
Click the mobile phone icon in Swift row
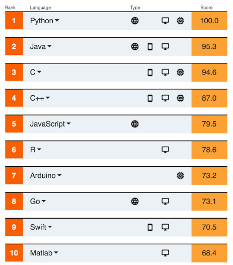(x=150, y=227)
